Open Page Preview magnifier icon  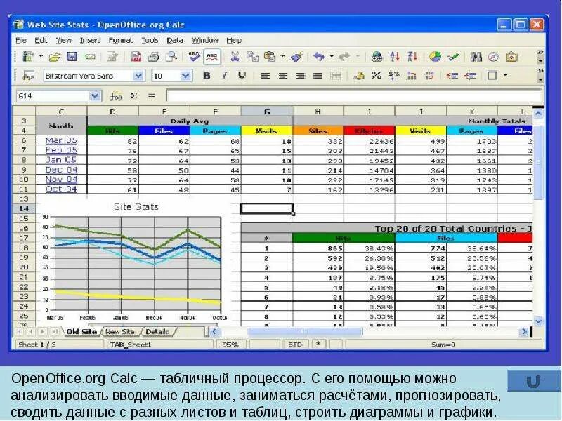(x=171, y=57)
